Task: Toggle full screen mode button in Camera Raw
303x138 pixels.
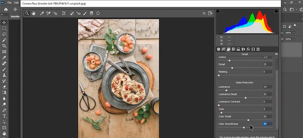Action: 210,13
